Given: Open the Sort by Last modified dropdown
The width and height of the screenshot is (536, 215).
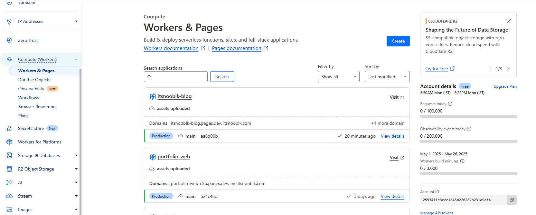Looking at the screenshot, I should coord(387,77).
